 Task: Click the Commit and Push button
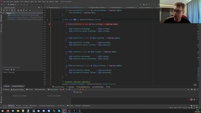pos(18,86)
